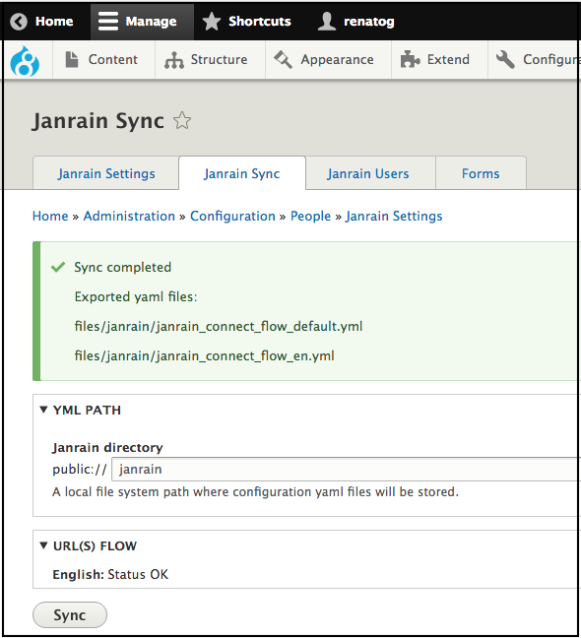Switch to the Janrain Settings tab

click(x=105, y=173)
